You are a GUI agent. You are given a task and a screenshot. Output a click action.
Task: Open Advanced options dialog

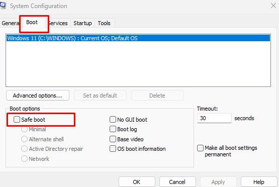[38, 96]
